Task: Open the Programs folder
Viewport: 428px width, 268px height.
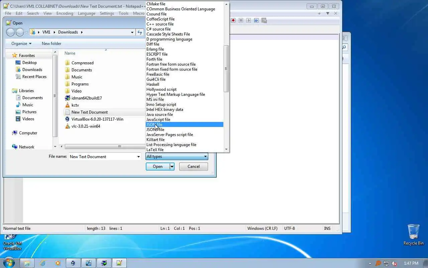Action: coord(80,84)
